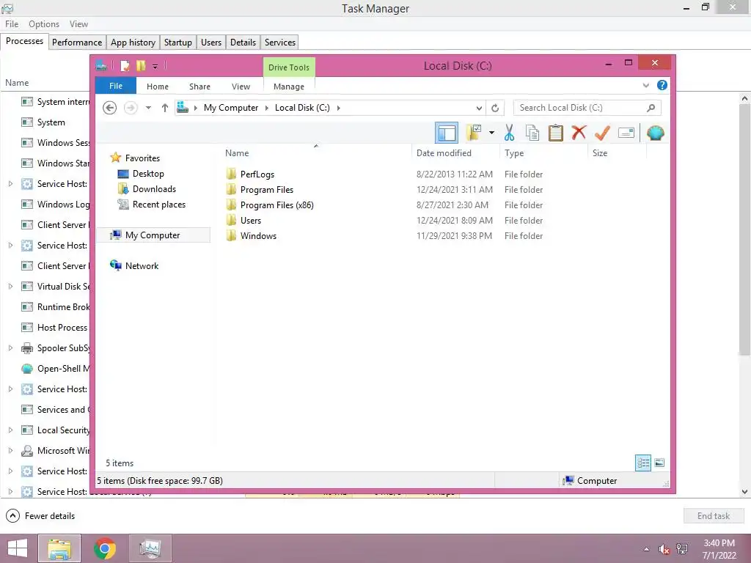Select Downloads in navigation pane
Image resolution: width=751 pixels, height=563 pixels.
coord(154,189)
